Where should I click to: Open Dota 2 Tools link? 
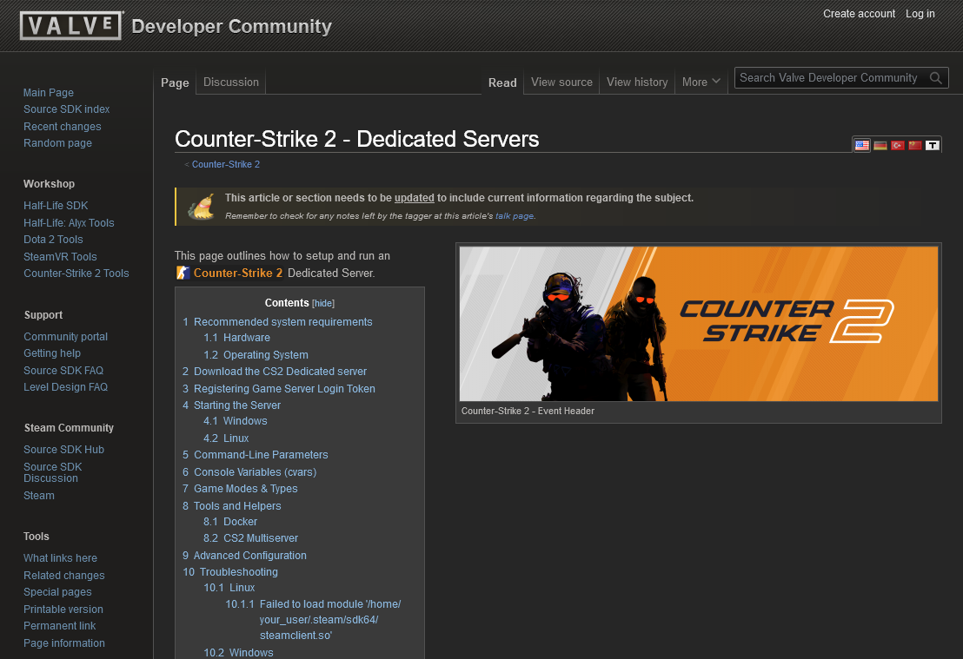(53, 240)
